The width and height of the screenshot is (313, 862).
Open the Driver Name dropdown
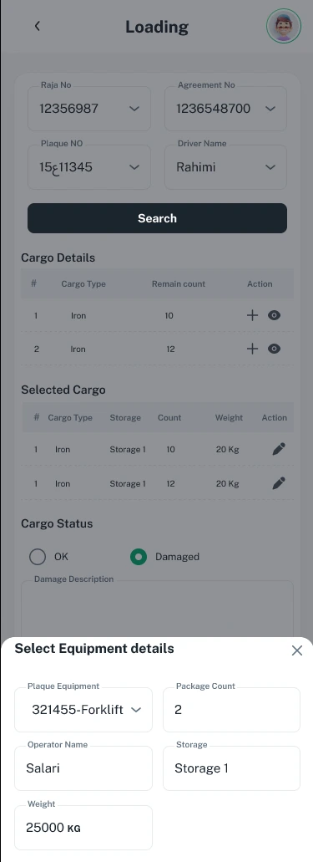pyautogui.click(x=225, y=167)
